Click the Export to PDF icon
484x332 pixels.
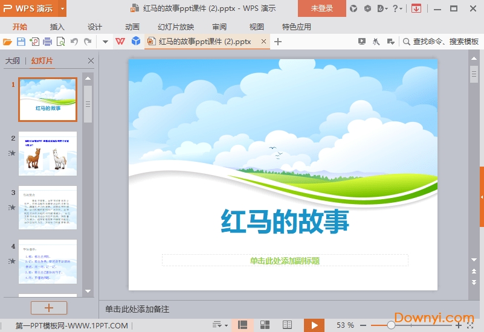34,42
